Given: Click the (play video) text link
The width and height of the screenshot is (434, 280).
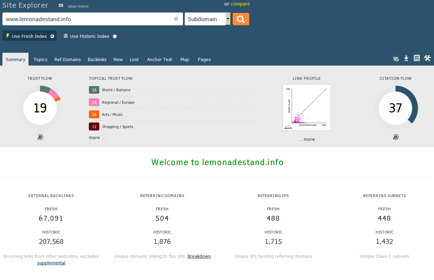Looking at the screenshot, I should point(78,6).
